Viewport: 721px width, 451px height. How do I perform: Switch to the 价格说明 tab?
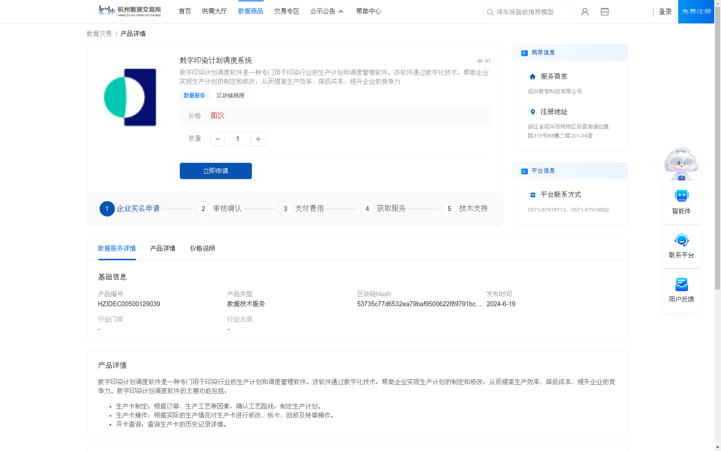pyautogui.click(x=202, y=249)
